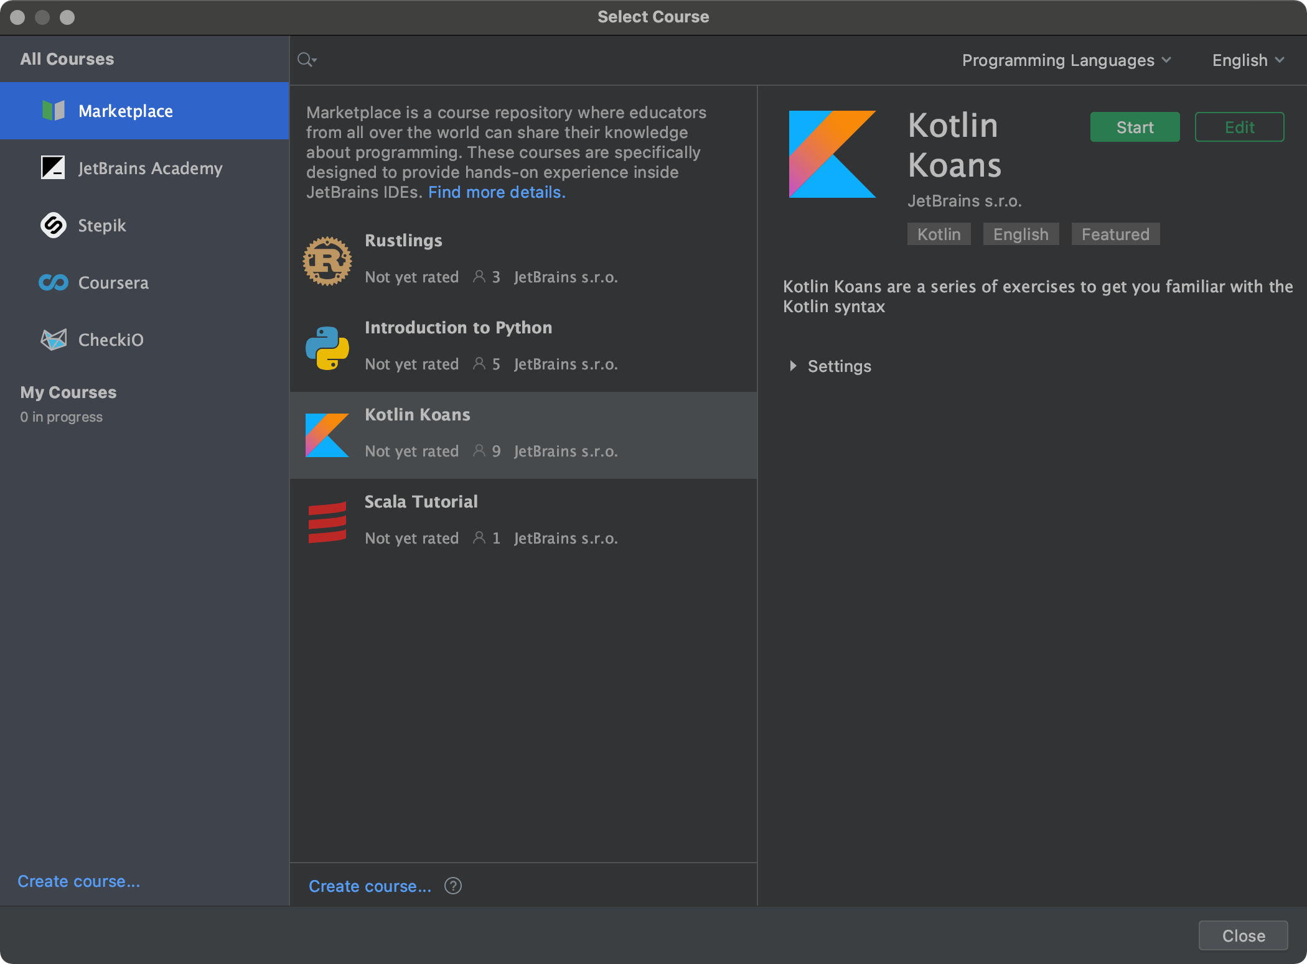Click the All Courses header
The width and height of the screenshot is (1307, 964).
pyautogui.click(x=67, y=59)
